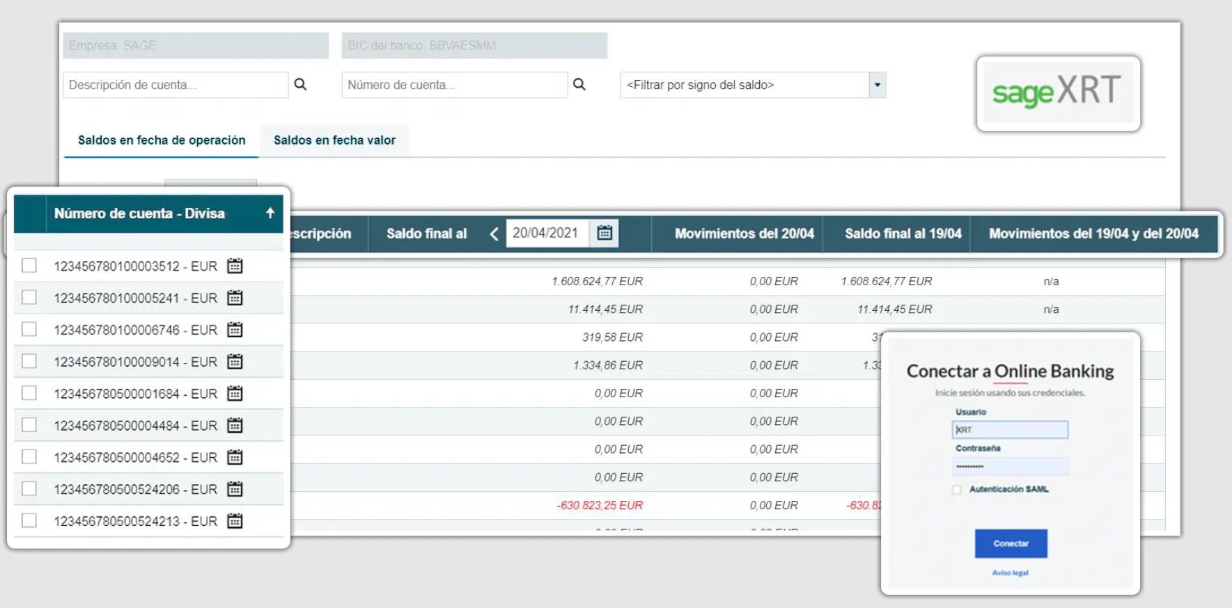Check the box for account 123456780100009014
Viewport: 1232px width, 608px height.
29,361
